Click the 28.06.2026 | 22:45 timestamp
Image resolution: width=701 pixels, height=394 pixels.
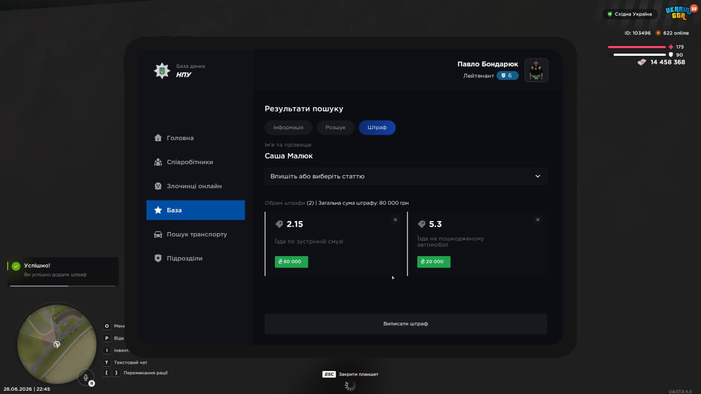[x=27, y=389]
